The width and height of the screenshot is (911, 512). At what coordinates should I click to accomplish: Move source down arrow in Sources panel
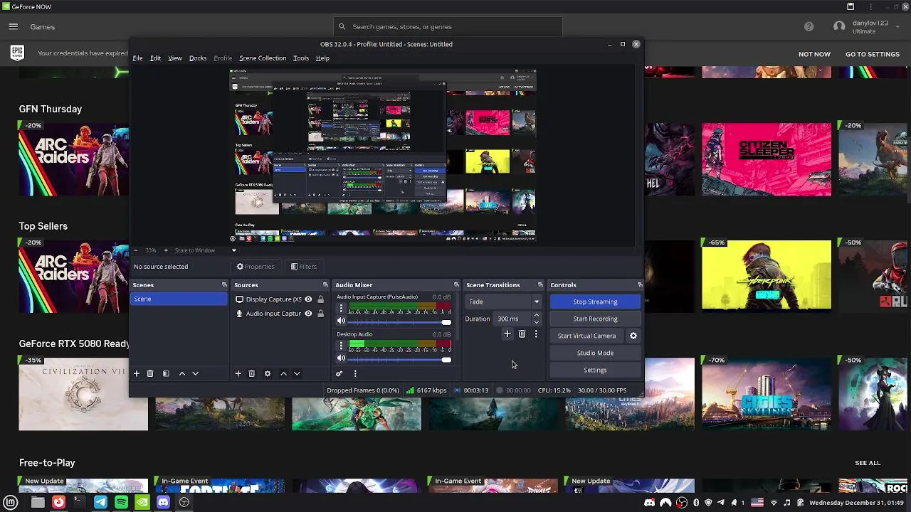[297, 373]
